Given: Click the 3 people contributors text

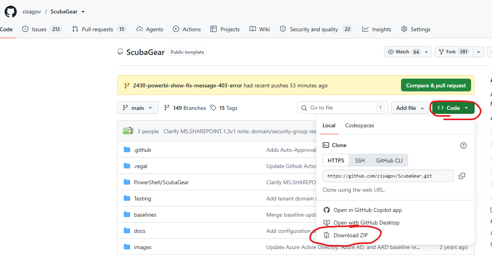Looking at the screenshot, I should click(x=148, y=131).
